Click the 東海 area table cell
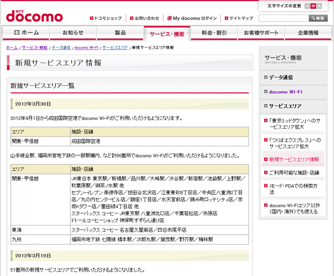334x276 pixels. (x=41, y=230)
